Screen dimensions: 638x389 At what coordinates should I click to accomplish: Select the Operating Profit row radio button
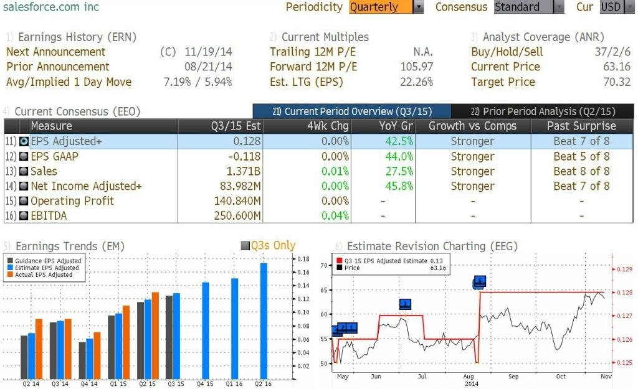[x=24, y=201]
